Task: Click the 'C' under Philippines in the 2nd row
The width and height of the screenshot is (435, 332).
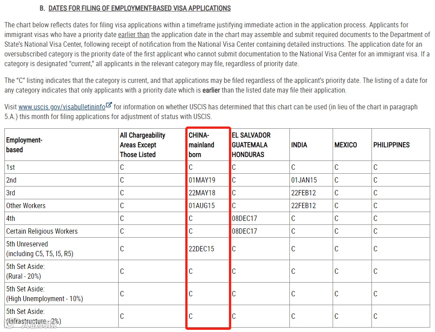Action: point(375,180)
